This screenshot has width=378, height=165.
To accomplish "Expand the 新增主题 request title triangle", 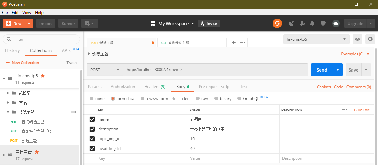I will click(89, 54).
